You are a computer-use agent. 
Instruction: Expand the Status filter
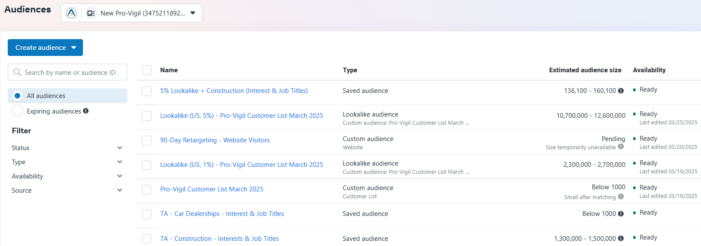click(x=67, y=148)
